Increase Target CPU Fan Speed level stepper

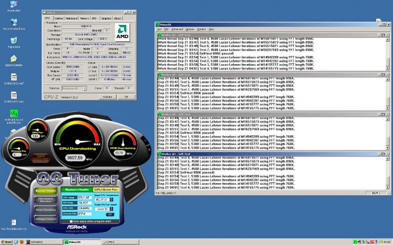[112, 208]
